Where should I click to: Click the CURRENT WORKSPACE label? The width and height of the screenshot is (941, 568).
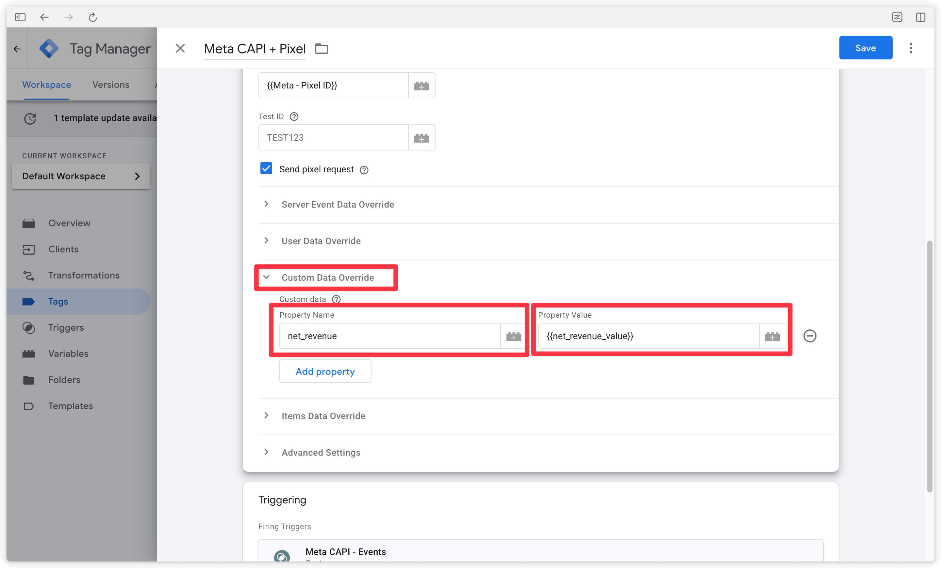pos(64,156)
